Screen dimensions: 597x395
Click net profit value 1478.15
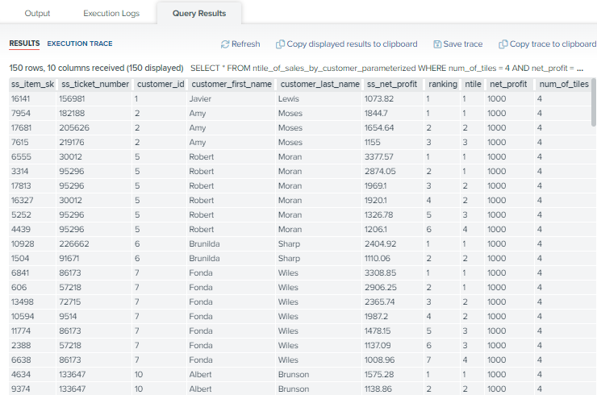coord(392,331)
